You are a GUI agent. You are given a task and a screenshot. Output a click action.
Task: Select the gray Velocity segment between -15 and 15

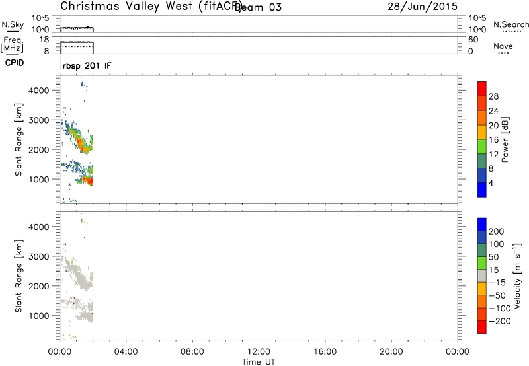[482, 276]
